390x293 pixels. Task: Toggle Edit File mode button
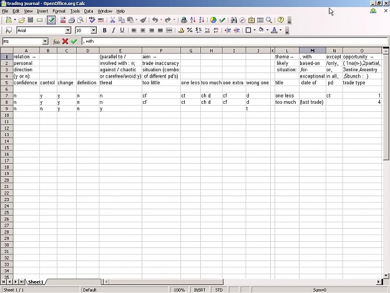[51, 20]
